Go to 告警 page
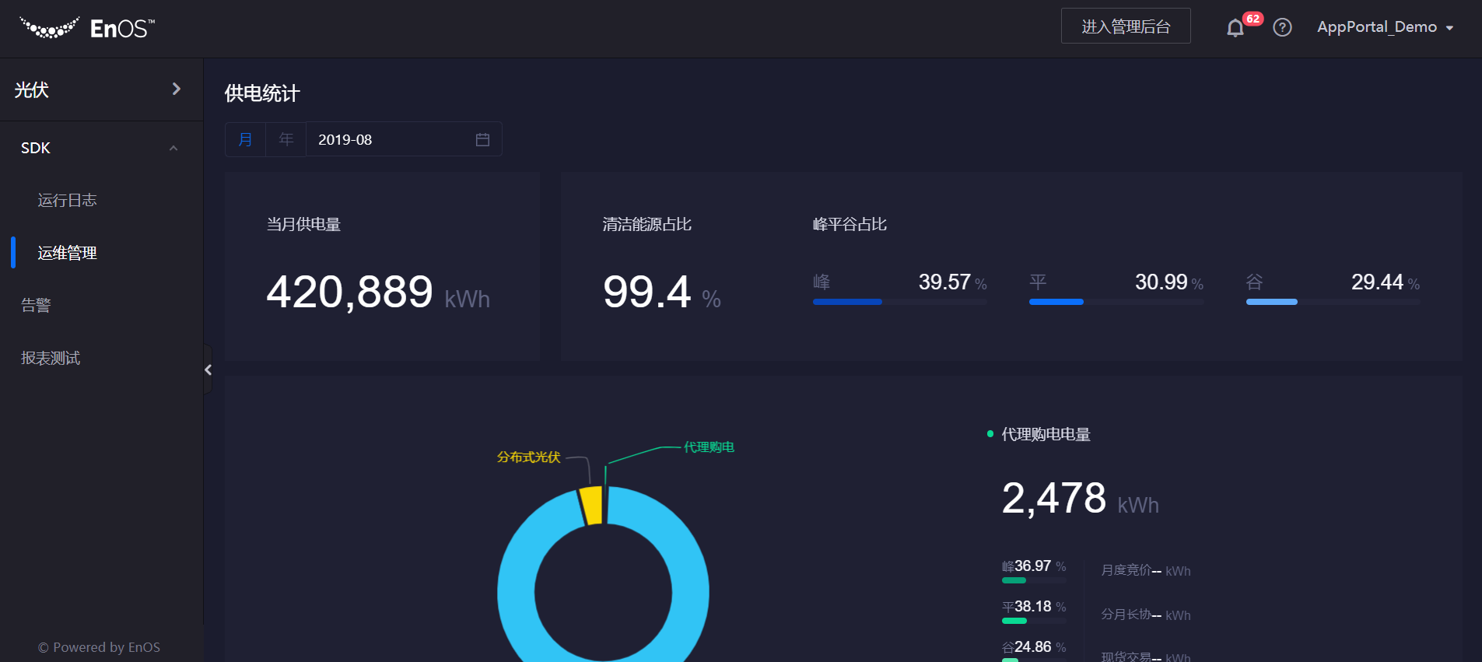 click(x=36, y=306)
